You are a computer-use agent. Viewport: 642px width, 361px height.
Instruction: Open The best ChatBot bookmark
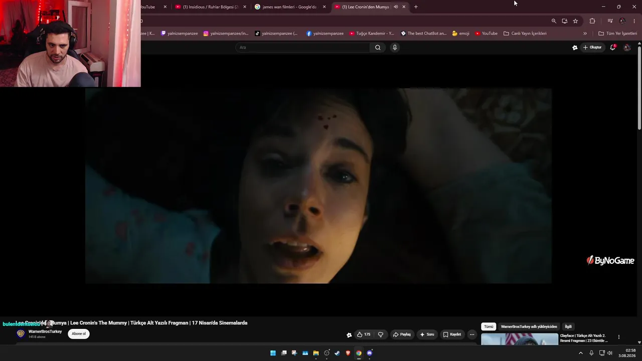(424, 34)
